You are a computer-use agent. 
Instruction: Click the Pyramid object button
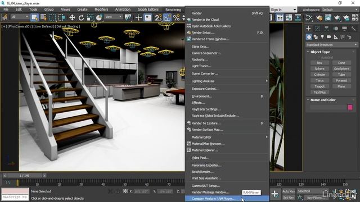[x=341, y=80]
